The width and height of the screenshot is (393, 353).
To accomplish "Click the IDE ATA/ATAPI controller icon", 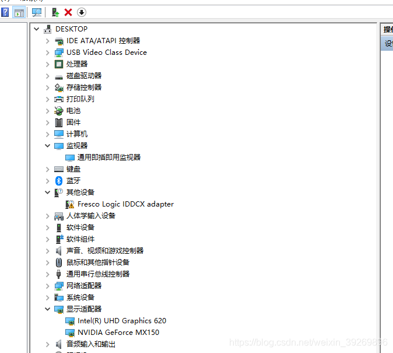I will (x=59, y=41).
